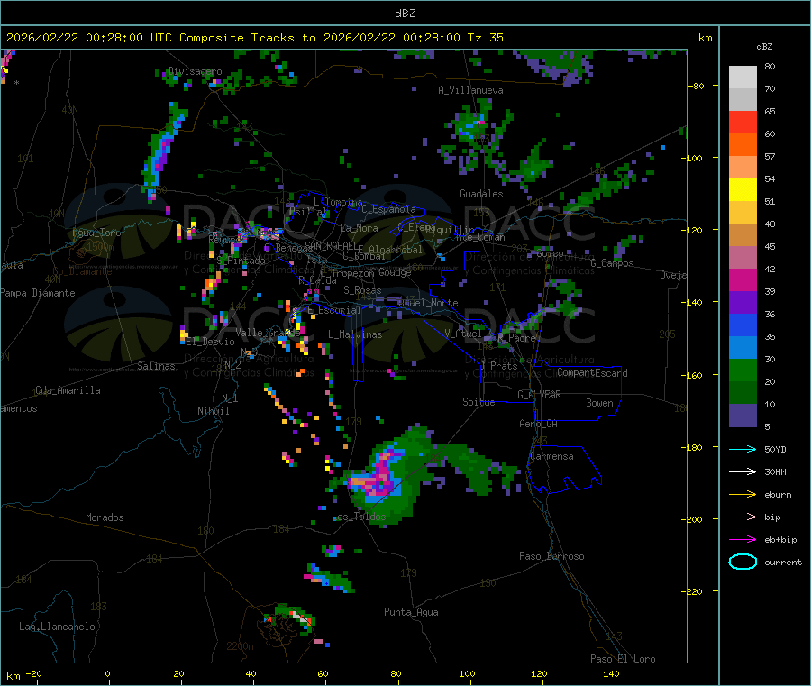Click the 'Tropezon' map label
Viewport: 811px width, 686px height.
pyautogui.click(x=354, y=273)
